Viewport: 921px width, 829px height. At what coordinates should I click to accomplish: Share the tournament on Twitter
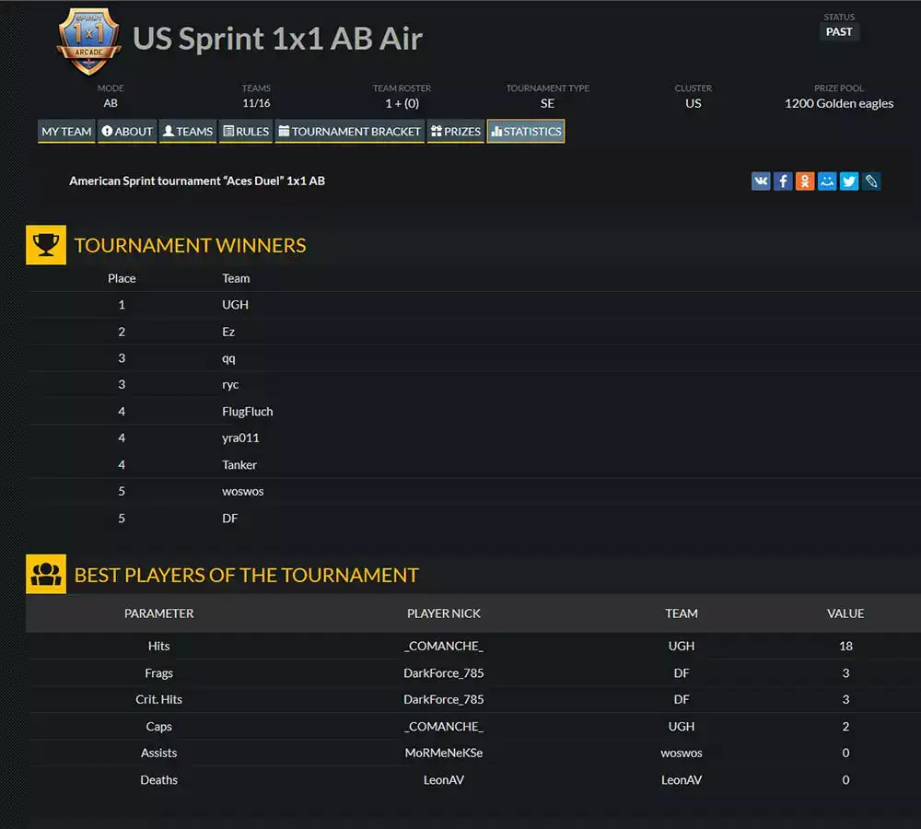[x=849, y=181]
